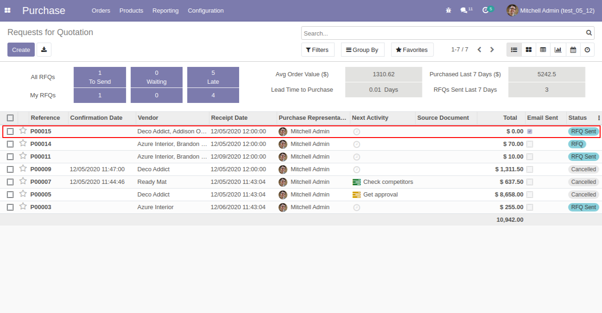Toggle the select-all header checkbox
This screenshot has width=602, height=313.
[10, 118]
